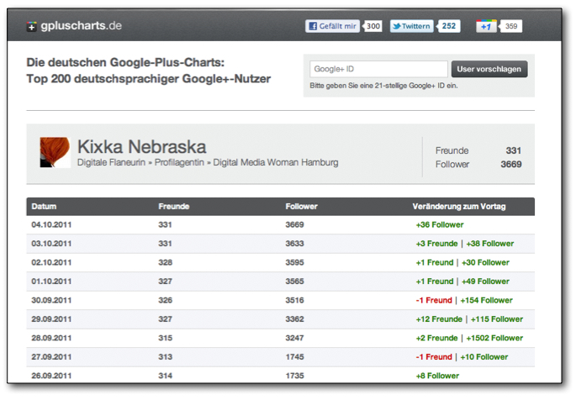This screenshot has width=576, height=400.
Task: Select the 26.09.2011 row date
Action: (51, 376)
